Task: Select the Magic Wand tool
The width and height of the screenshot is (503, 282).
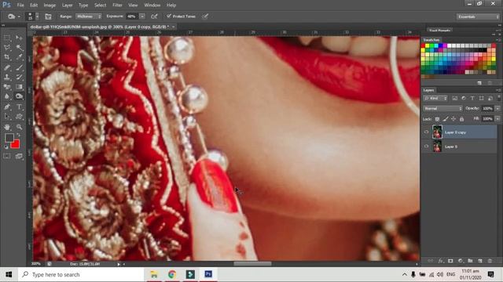Action: pos(19,48)
